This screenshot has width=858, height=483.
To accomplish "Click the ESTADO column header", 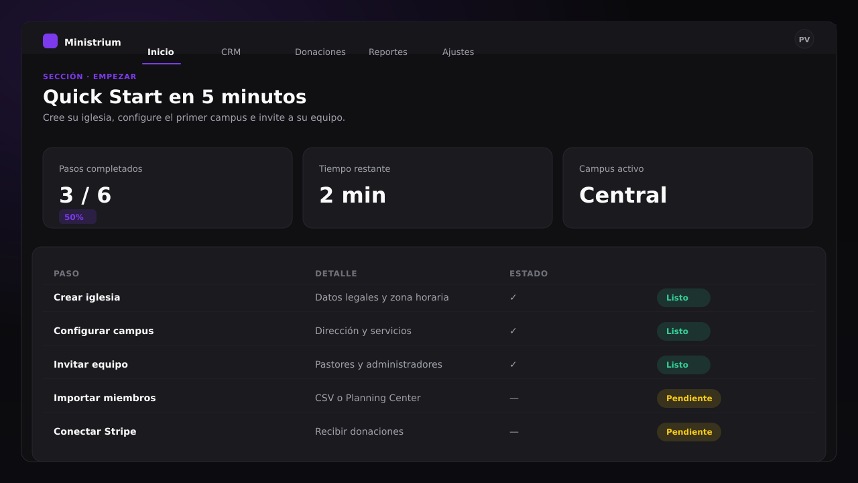I will [528, 274].
